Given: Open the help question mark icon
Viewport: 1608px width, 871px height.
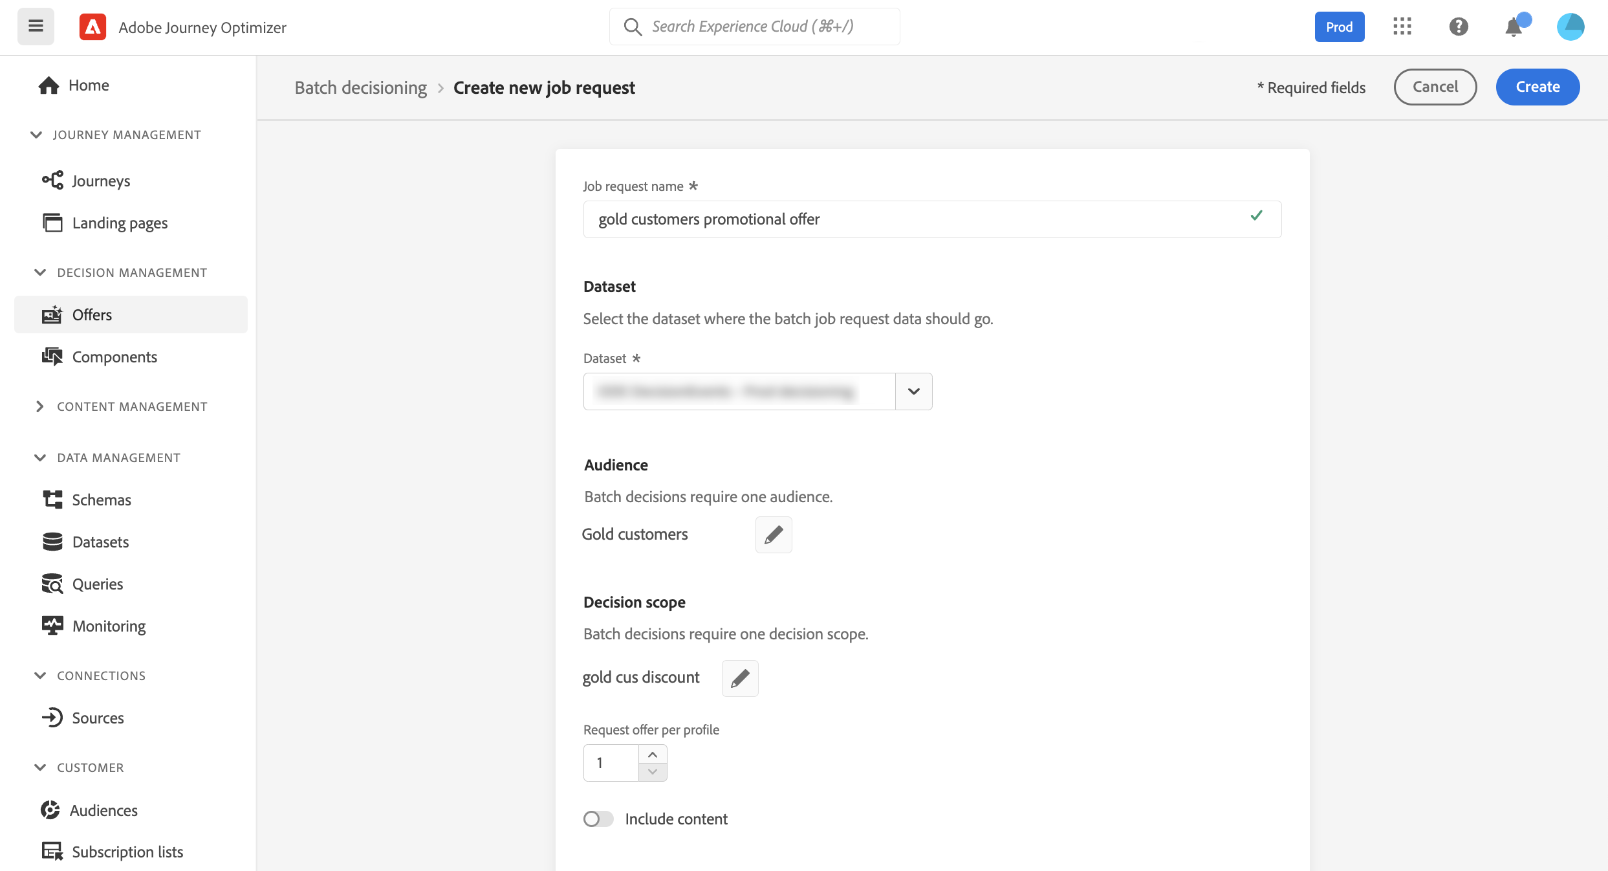Looking at the screenshot, I should click(1459, 27).
